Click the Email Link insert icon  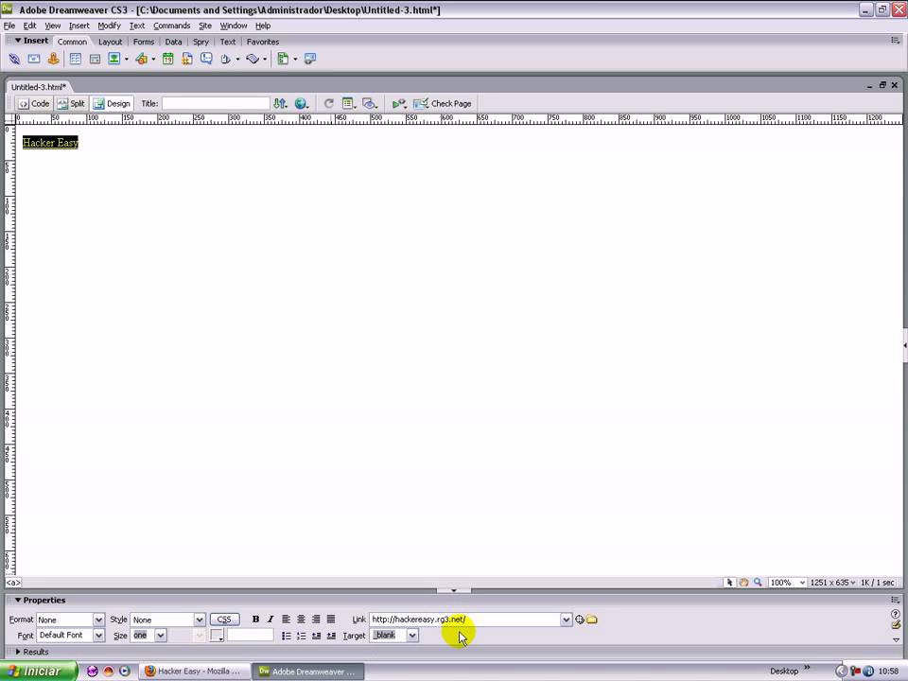34,59
